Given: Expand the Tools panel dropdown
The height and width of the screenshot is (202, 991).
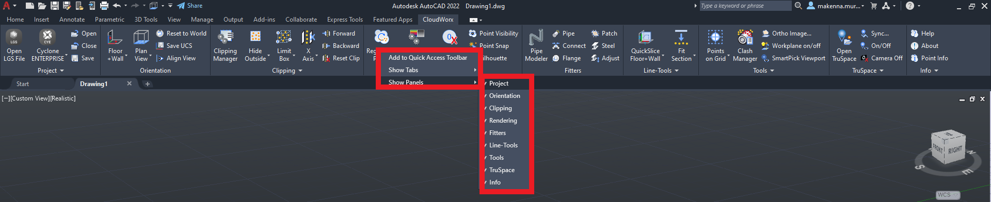Looking at the screenshot, I should tap(763, 71).
